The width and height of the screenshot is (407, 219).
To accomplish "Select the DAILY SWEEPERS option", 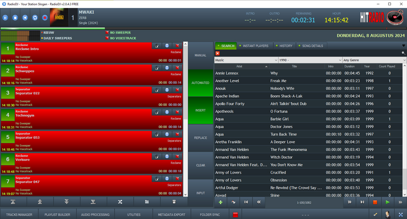I will (x=56, y=38).
